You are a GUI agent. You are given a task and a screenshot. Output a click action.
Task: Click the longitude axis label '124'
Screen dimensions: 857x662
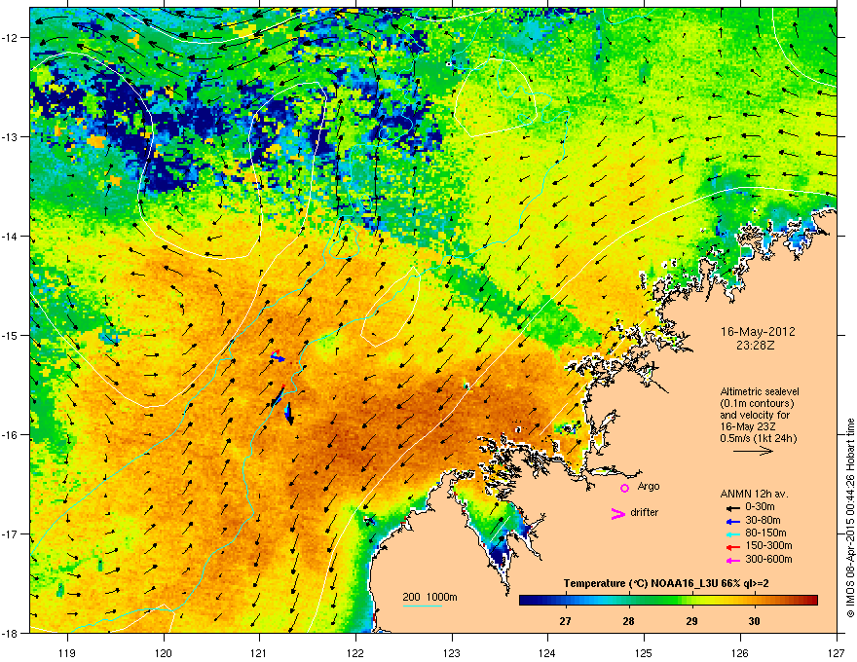pyautogui.click(x=547, y=652)
